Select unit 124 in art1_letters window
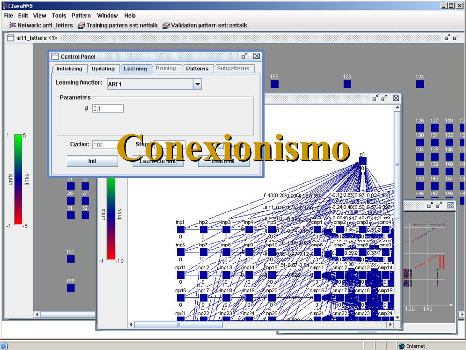This screenshot has height=350, width=466. [x=420, y=84]
